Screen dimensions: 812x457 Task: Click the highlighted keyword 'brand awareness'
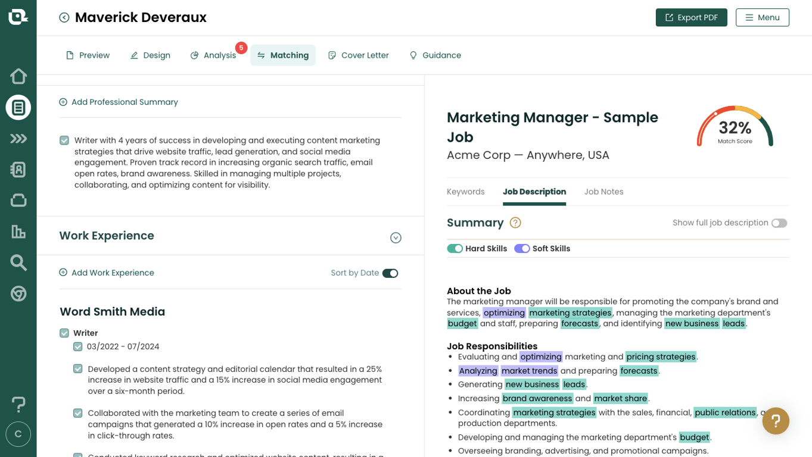pos(537,399)
